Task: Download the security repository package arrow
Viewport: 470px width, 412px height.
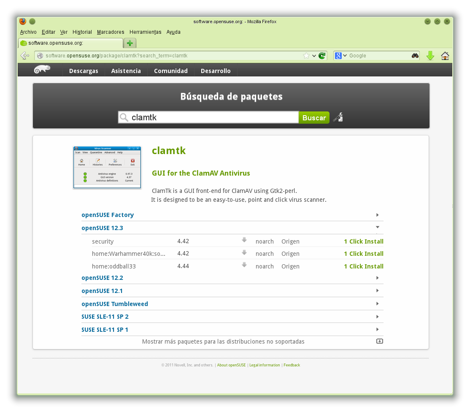Action: 244,240
